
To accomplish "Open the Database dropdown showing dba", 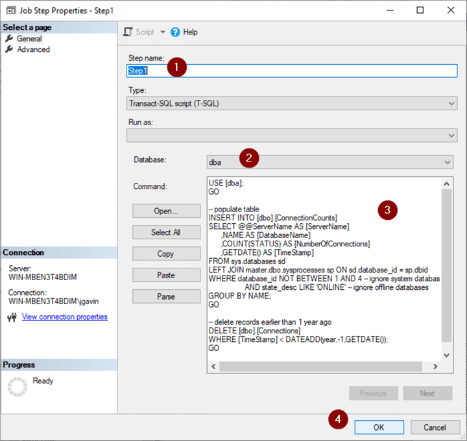I will (330, 162).
